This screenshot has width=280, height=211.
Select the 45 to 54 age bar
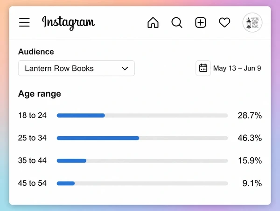coord(142,183)
